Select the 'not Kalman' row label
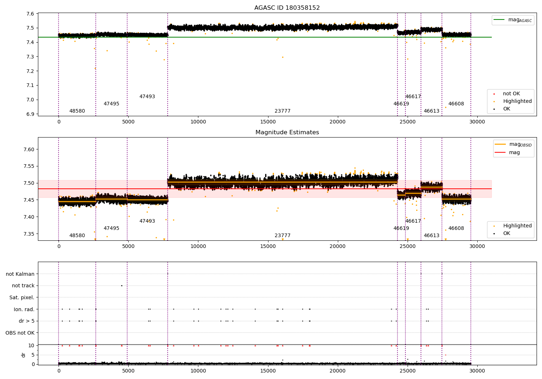This screenshot has width=542, height=379. (20, 274)
